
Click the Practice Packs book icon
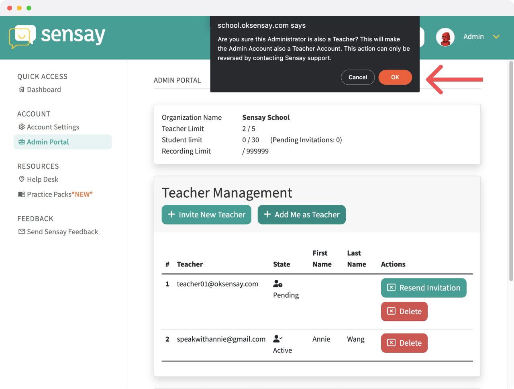click(22, 194)
